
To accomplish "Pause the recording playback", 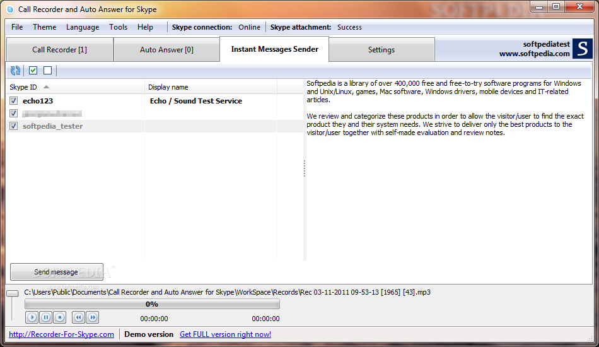I will 46,317.
